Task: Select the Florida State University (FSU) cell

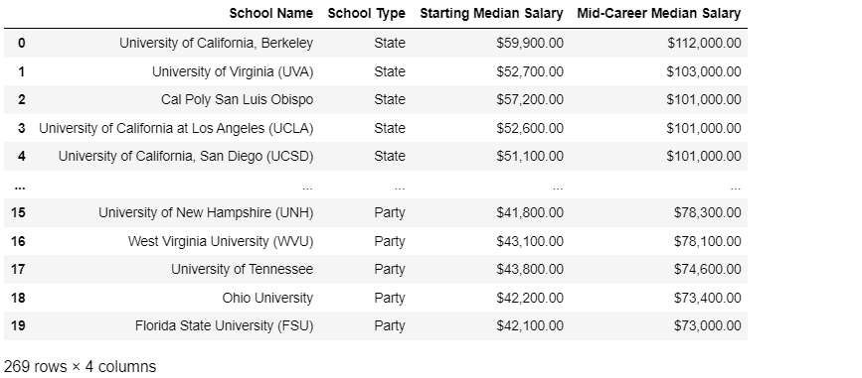Action: 225,325
